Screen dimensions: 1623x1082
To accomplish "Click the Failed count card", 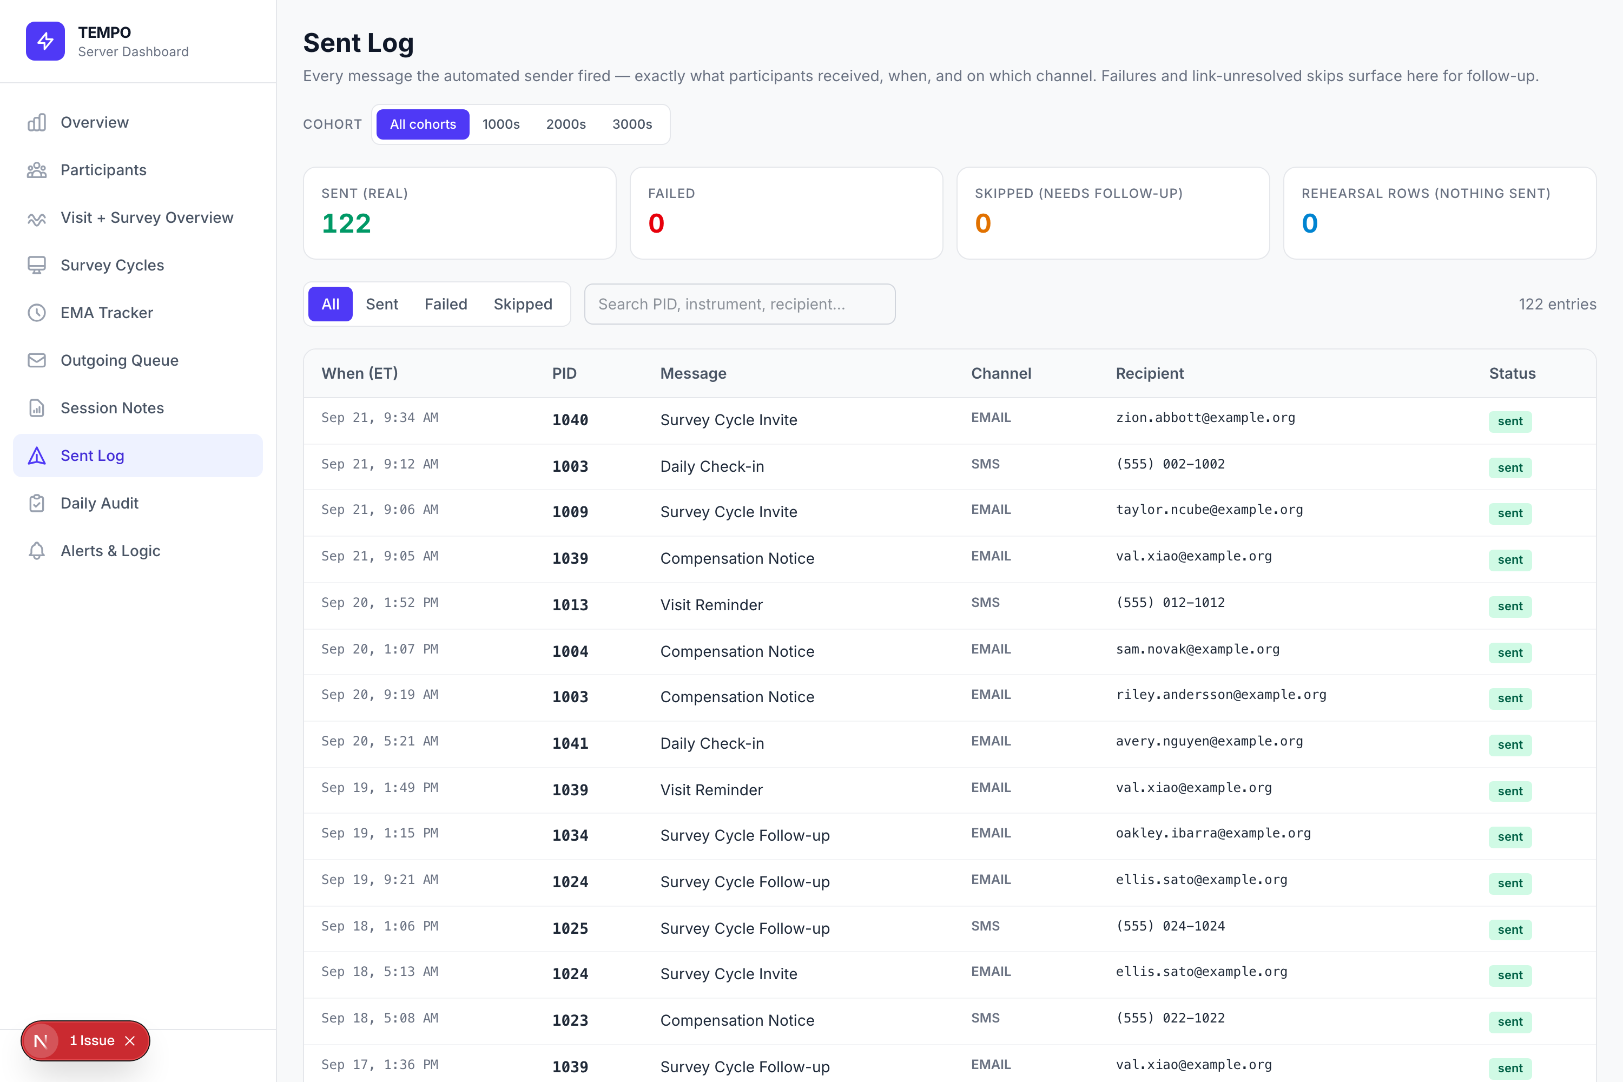I will coord(786,213).
